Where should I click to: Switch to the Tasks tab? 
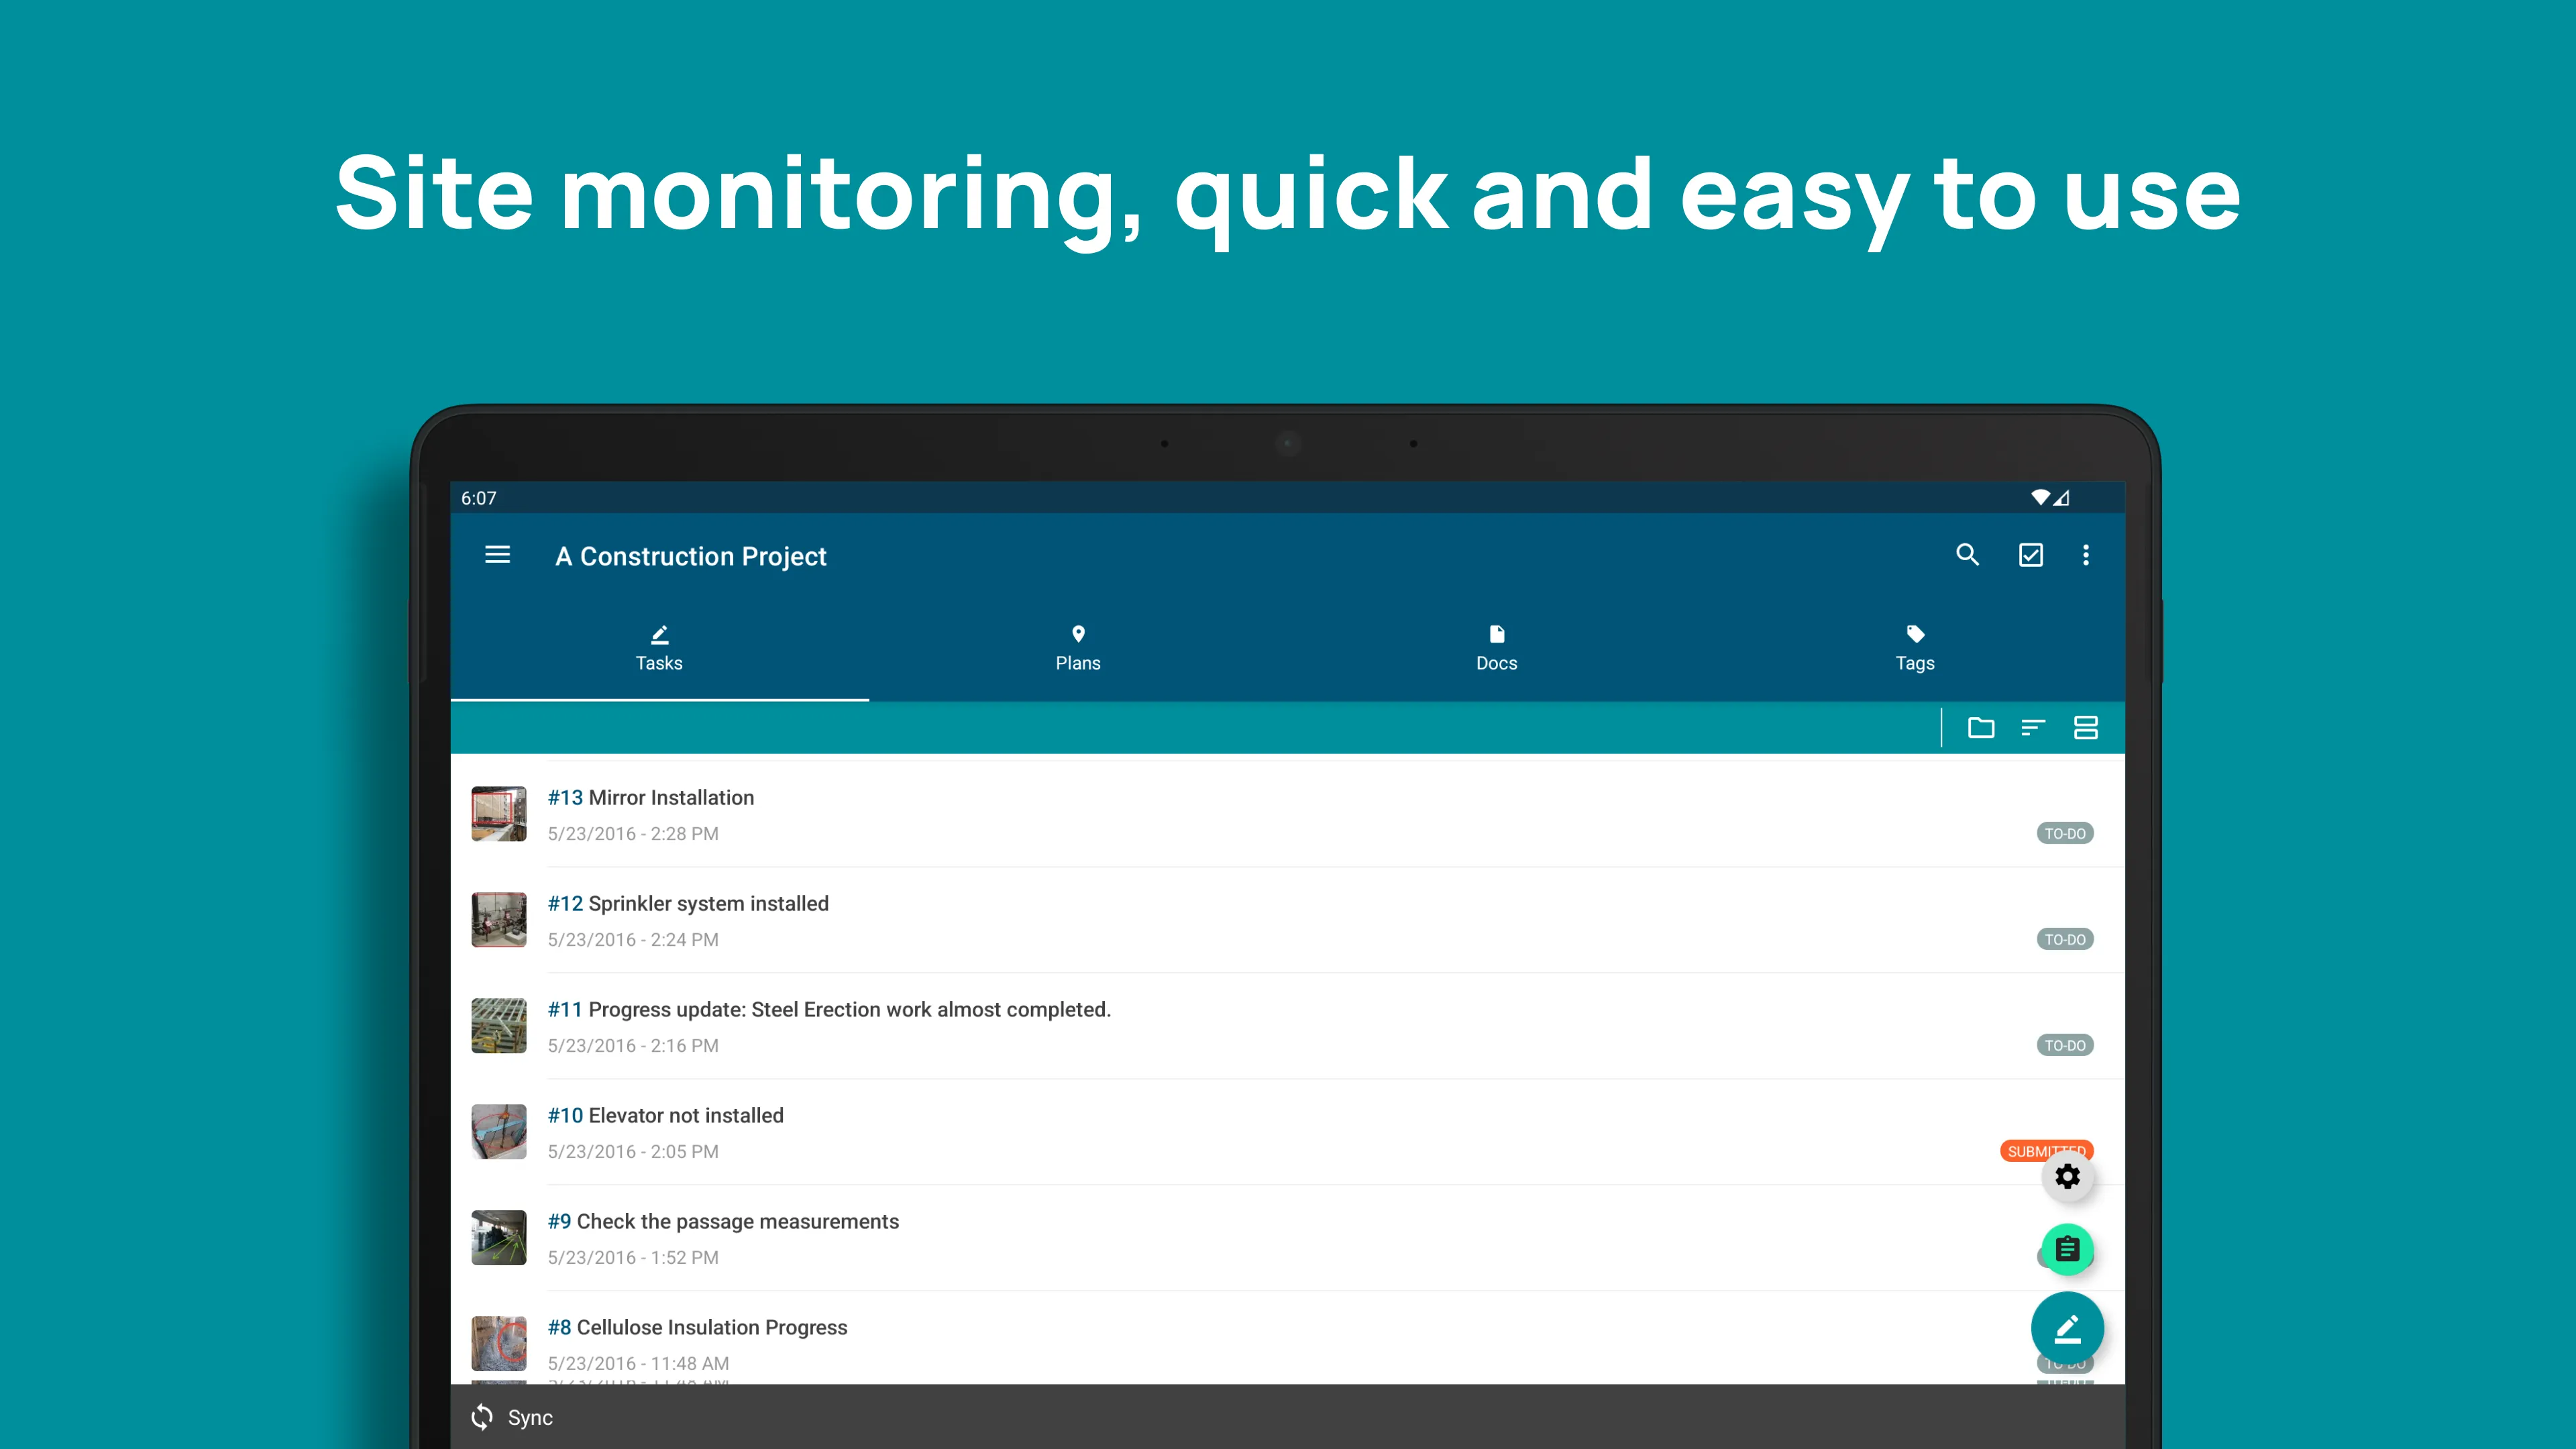click(658, 646)
